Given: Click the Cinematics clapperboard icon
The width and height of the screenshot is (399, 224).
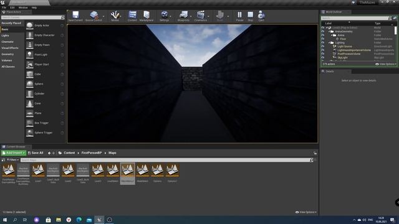Looking at the screenshot, I should 201,16.
